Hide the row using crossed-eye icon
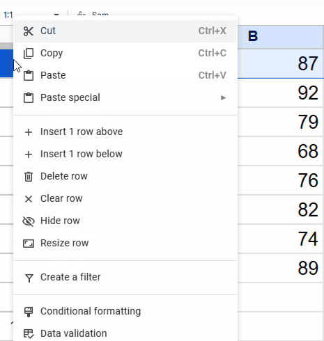 (x=29, y=221)
